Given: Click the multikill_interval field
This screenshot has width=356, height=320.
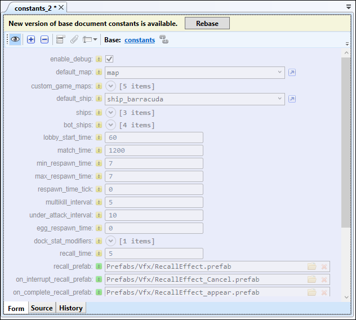Looking at the screenshot, I should (x=154, y=202).
